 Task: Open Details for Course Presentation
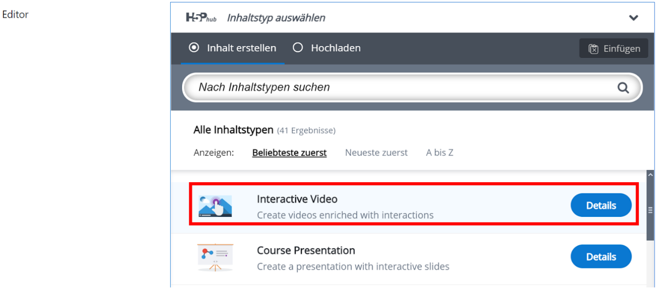(x=601, y=256)
